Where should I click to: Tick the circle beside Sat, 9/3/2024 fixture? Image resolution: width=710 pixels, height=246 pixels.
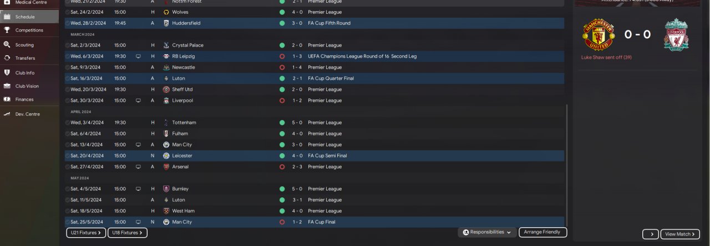pos(68,67)
